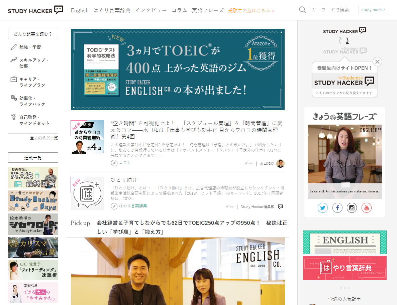Screen dimensions: 397x305
Task: Open 全てのタグ一覧 link
Action: pos(44,138)
